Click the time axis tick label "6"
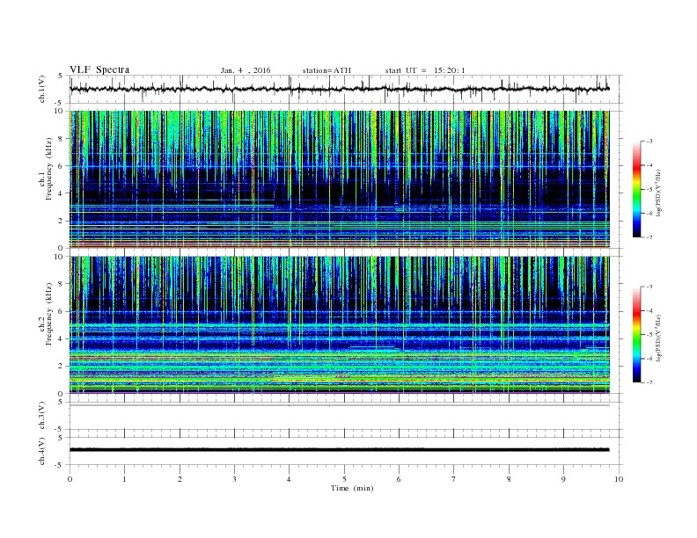This screenshot has height=538, width=697. coord(399,479)
